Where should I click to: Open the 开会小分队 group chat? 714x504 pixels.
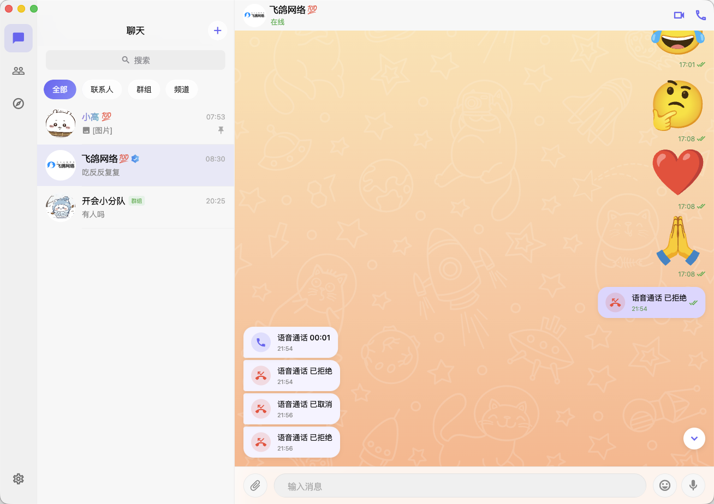pos(135,207)
